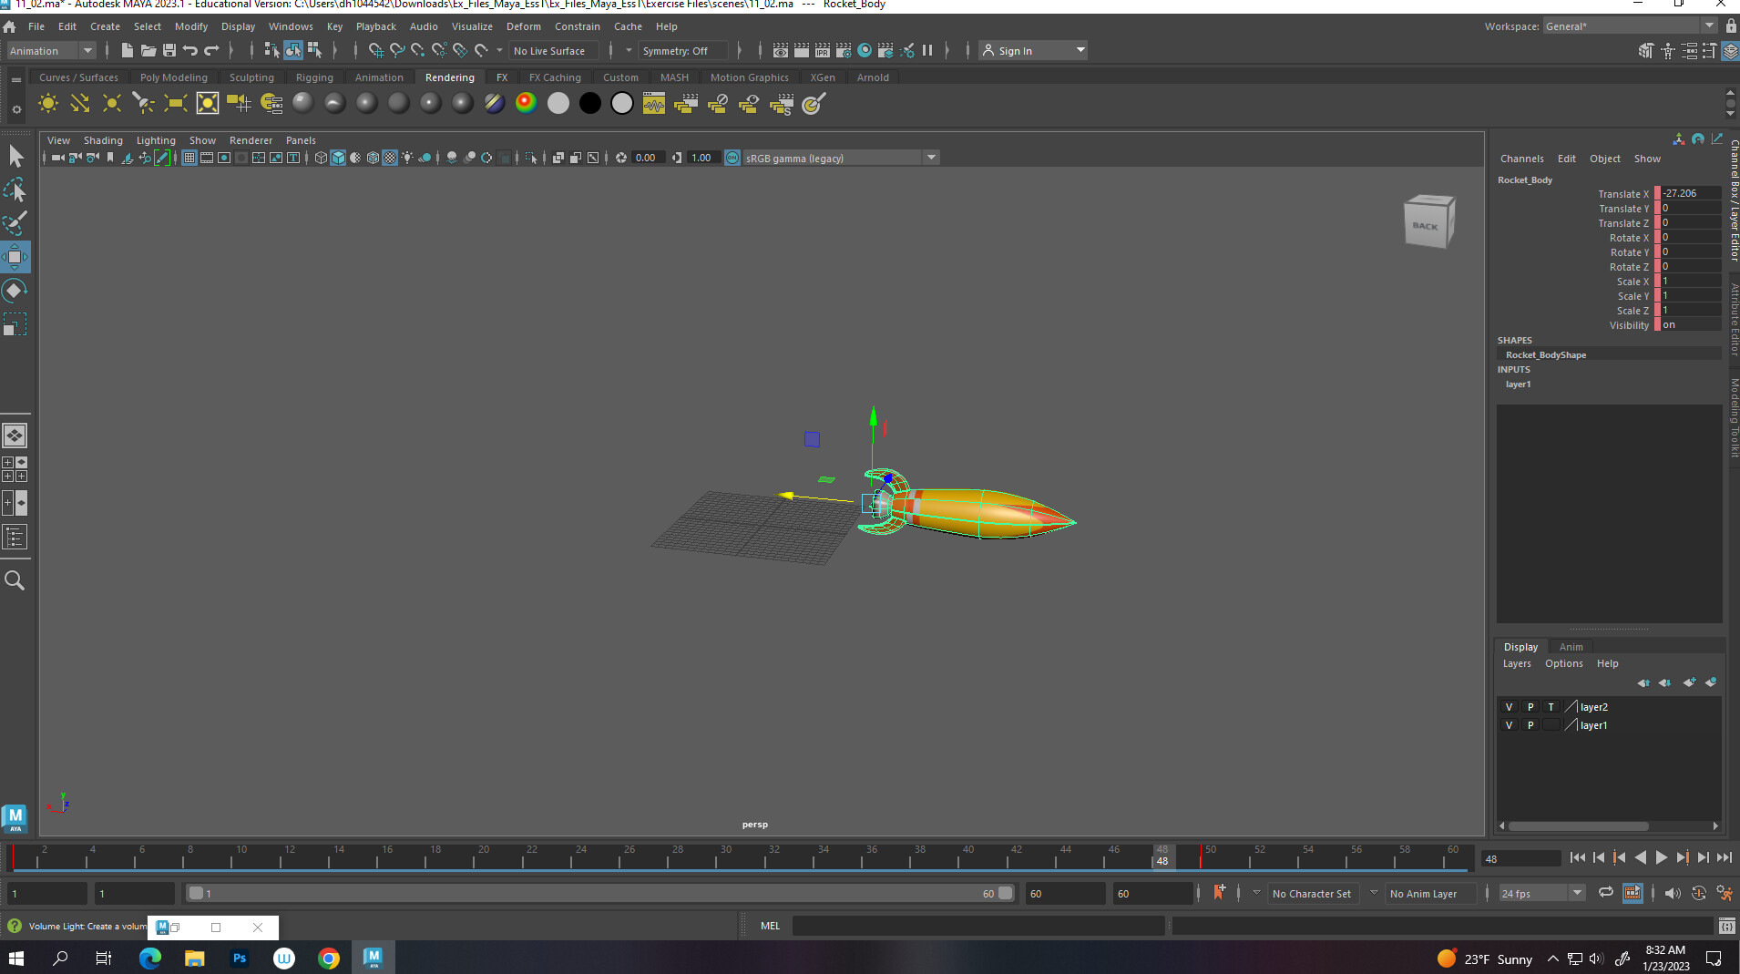Screen dimensions: 1740x974
Task: Click the Sign In button
Action: 1016,50
